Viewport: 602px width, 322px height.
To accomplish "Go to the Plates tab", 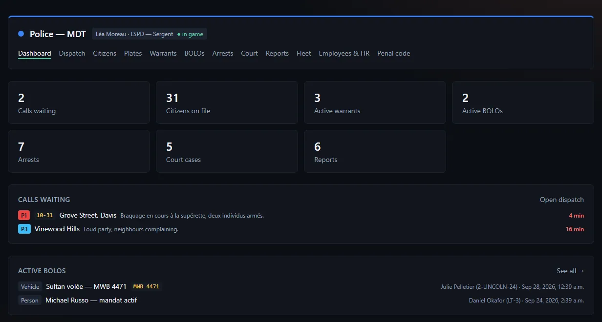I will 133,53.
